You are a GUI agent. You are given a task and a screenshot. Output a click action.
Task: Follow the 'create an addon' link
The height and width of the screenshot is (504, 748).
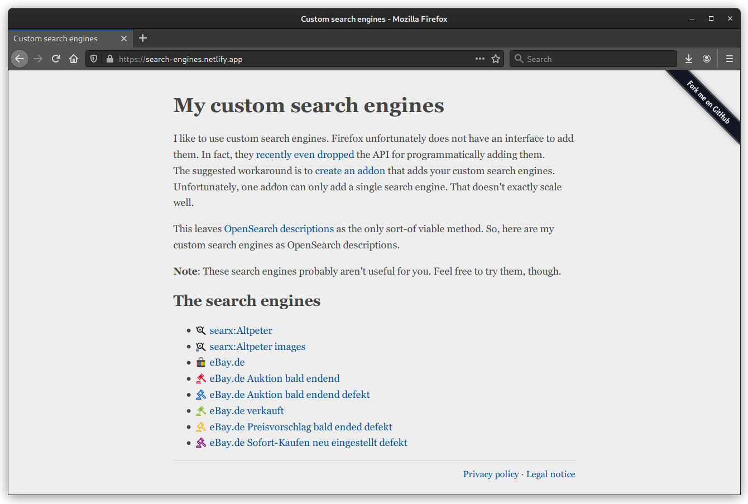coord(350,171)
